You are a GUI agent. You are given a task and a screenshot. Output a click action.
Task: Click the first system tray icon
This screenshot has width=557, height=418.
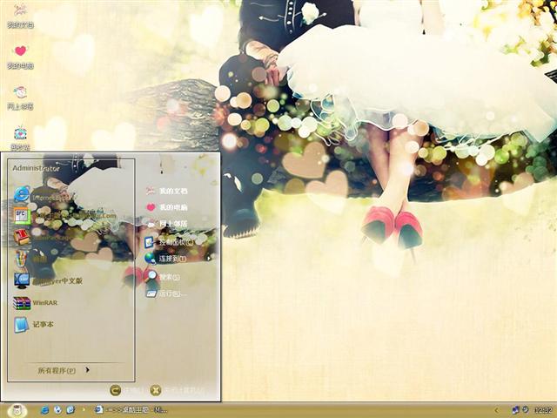point(515,410)
